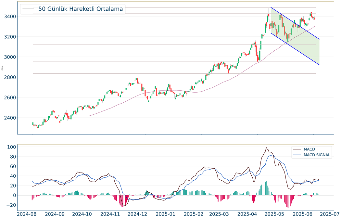Click the 2025-02 date label
Screen dimensions: 341x218
coord(194,214)
